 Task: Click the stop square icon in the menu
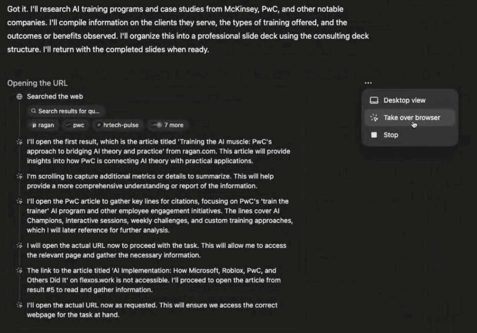pos(374,135)
